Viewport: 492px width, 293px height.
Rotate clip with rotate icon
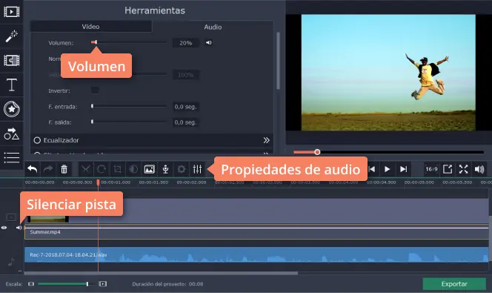coord(102,169)
